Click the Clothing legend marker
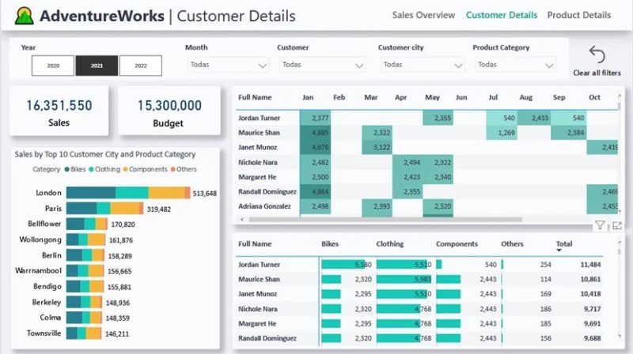The height and width of the screenshot is (354, 633). [x=93, y=169]
